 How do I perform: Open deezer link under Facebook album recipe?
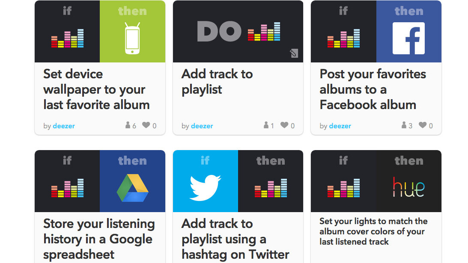coord(340,126)
